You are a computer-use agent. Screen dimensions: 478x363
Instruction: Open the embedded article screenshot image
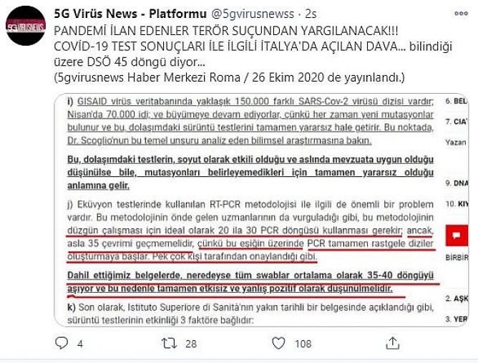[261, 210]
